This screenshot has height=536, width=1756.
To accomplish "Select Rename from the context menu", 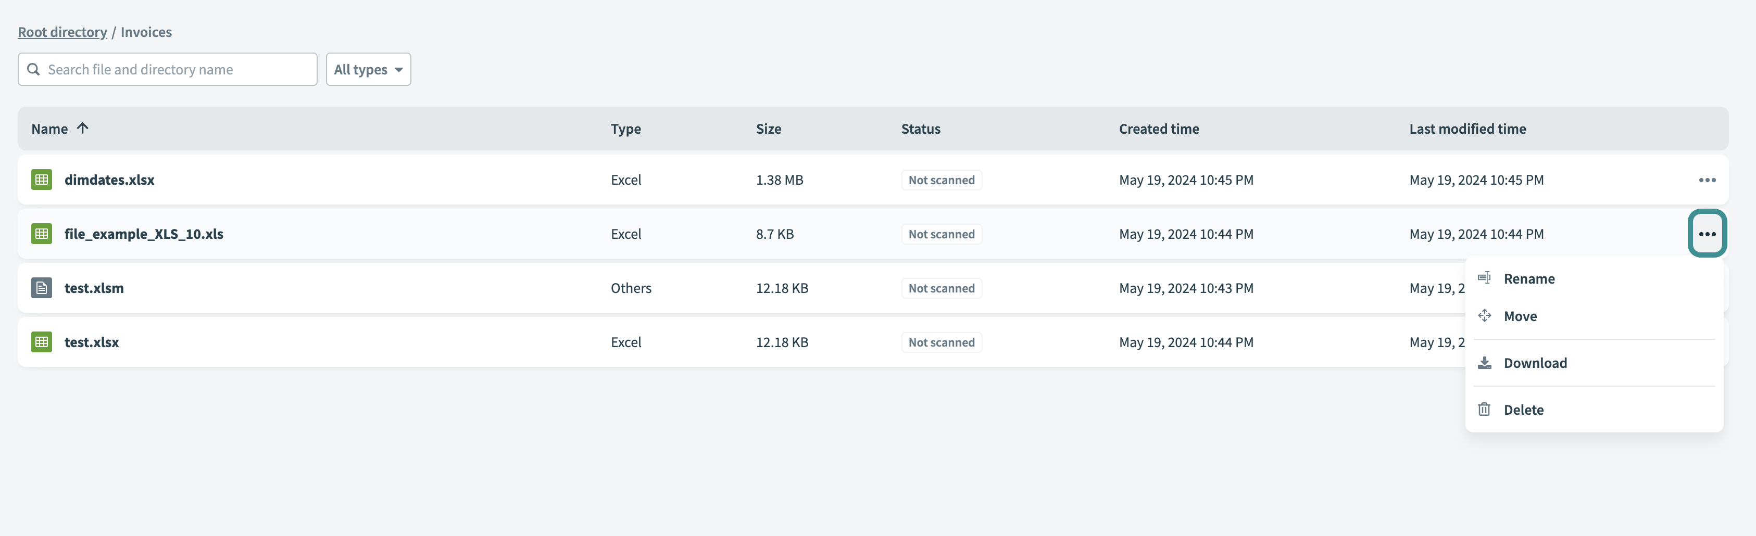I will [x=1529, y=278].
